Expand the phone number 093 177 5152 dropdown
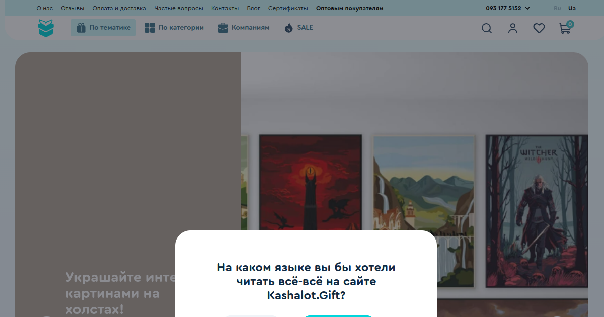Image resolution: width=604 pixels, height=317 pixels. coord(508,8)
